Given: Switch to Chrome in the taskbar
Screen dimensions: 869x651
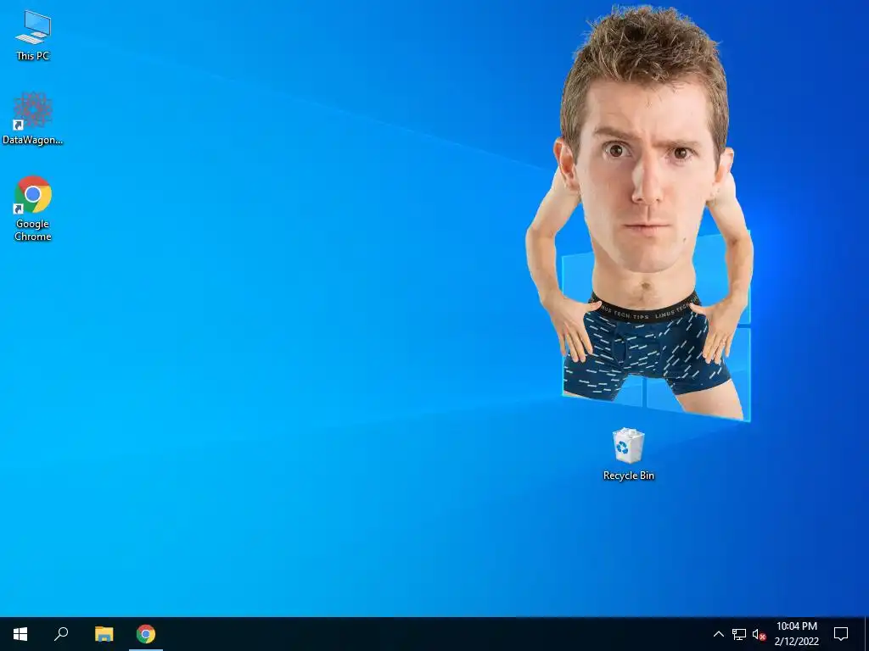Looking at the screenshot, I should [x=146, y=634].
